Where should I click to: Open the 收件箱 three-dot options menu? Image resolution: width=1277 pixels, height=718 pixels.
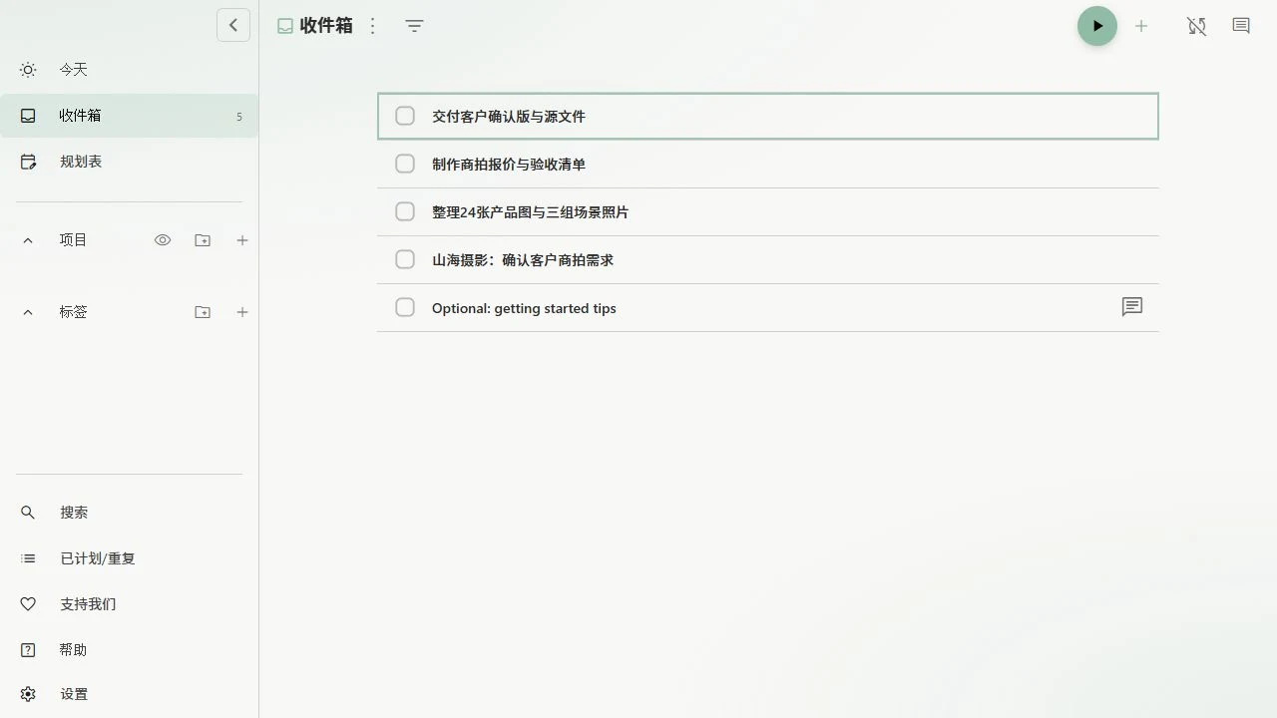coord(373,26)
